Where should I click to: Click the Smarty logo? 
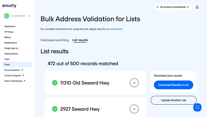(9, 6)
